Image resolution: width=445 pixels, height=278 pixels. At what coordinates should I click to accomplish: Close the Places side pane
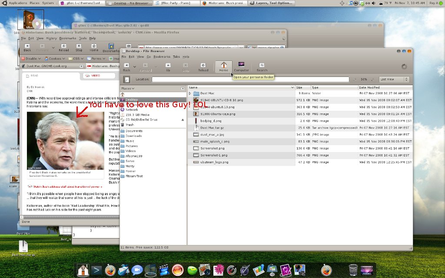click(183, 89)
